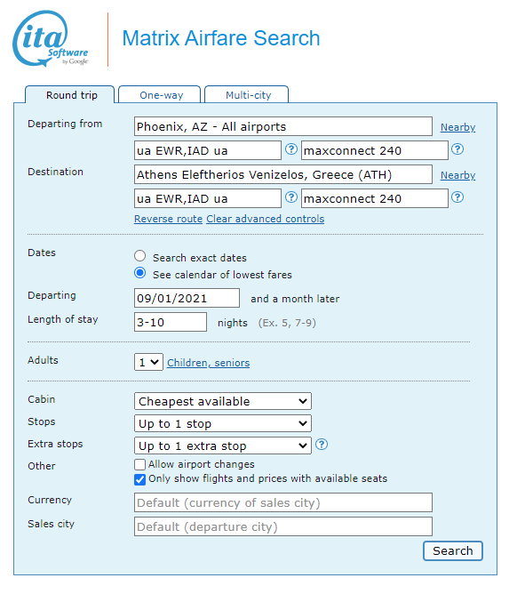Enable Allow airport changes checkbox
This screenshot has width=517, height=594.
pyautogui.click(x=139, y=464)
